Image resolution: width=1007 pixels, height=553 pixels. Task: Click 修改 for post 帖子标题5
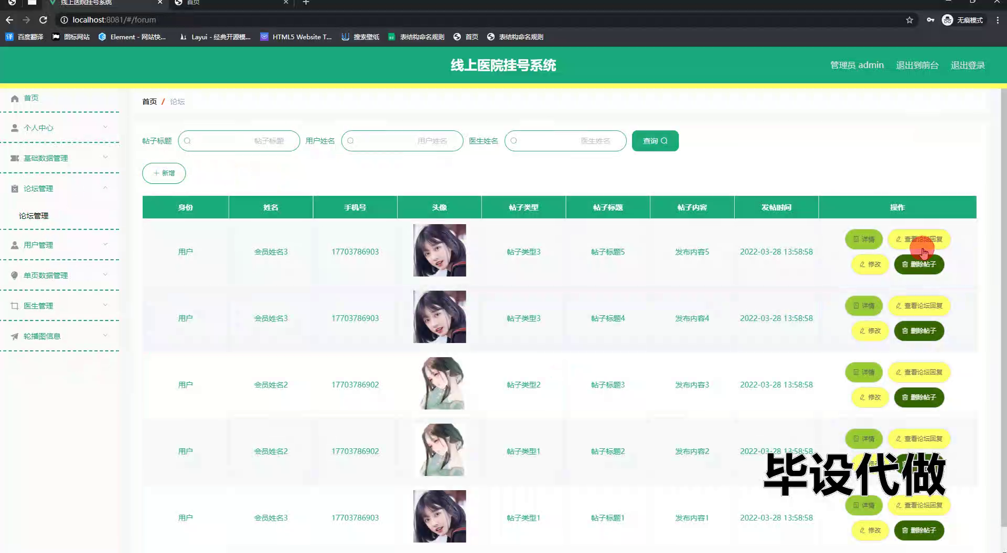(870, 264)
